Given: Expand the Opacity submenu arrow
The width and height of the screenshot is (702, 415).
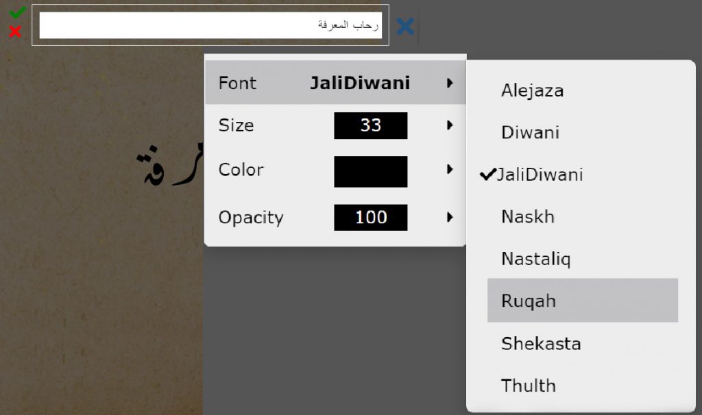Looking at the screenshot, I should [x=450, y=217].
